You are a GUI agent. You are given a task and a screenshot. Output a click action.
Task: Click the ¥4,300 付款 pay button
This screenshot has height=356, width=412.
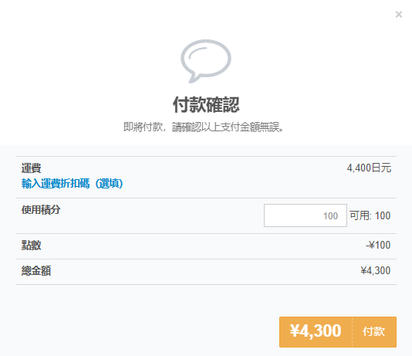coord(338,332)
